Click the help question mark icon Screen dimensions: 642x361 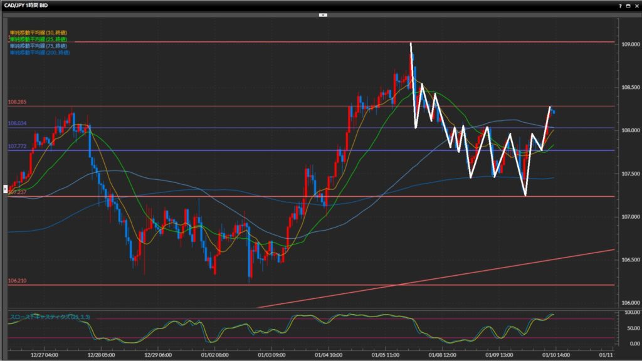click(x=621, y=5)
